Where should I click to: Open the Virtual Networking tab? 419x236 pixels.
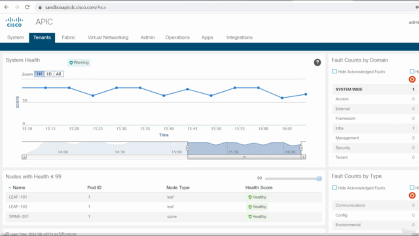tap(108, 37)
